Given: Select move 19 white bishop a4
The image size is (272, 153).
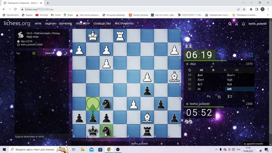Looking at the screenshot, I should (210, 75).
